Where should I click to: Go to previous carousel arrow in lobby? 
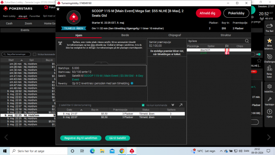[x=6, y=137]
